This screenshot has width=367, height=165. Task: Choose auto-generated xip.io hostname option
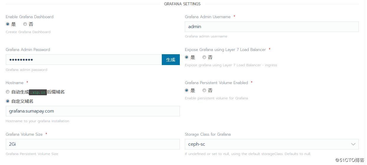(x=8, y=92)
